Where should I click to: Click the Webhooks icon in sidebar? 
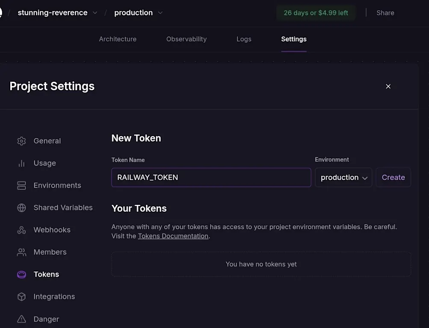[x=21, y=230]
